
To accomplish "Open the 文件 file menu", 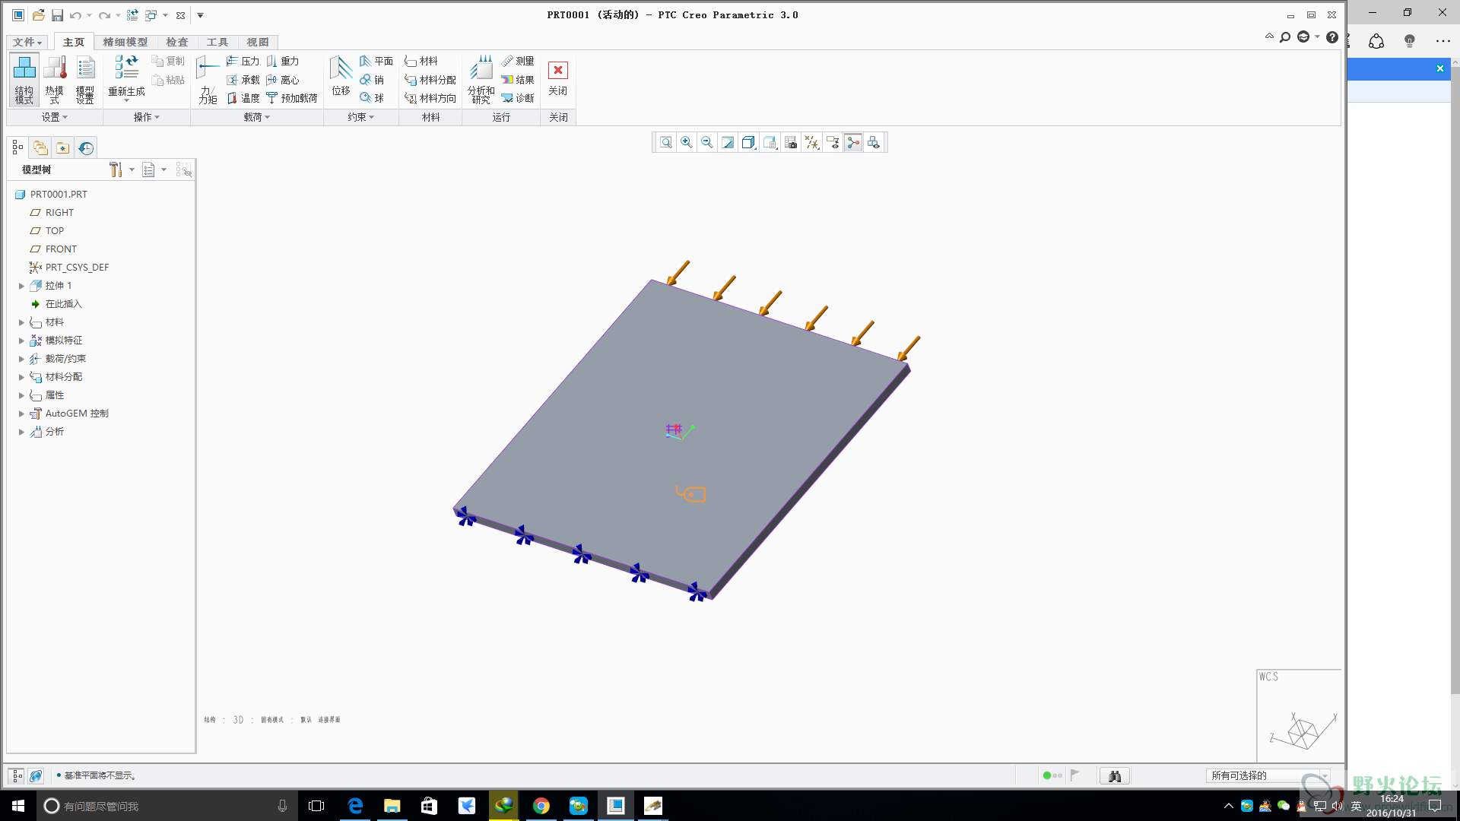I will (27, 42).
